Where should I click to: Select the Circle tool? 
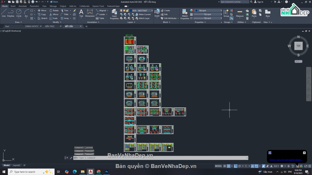click(19, 13)
